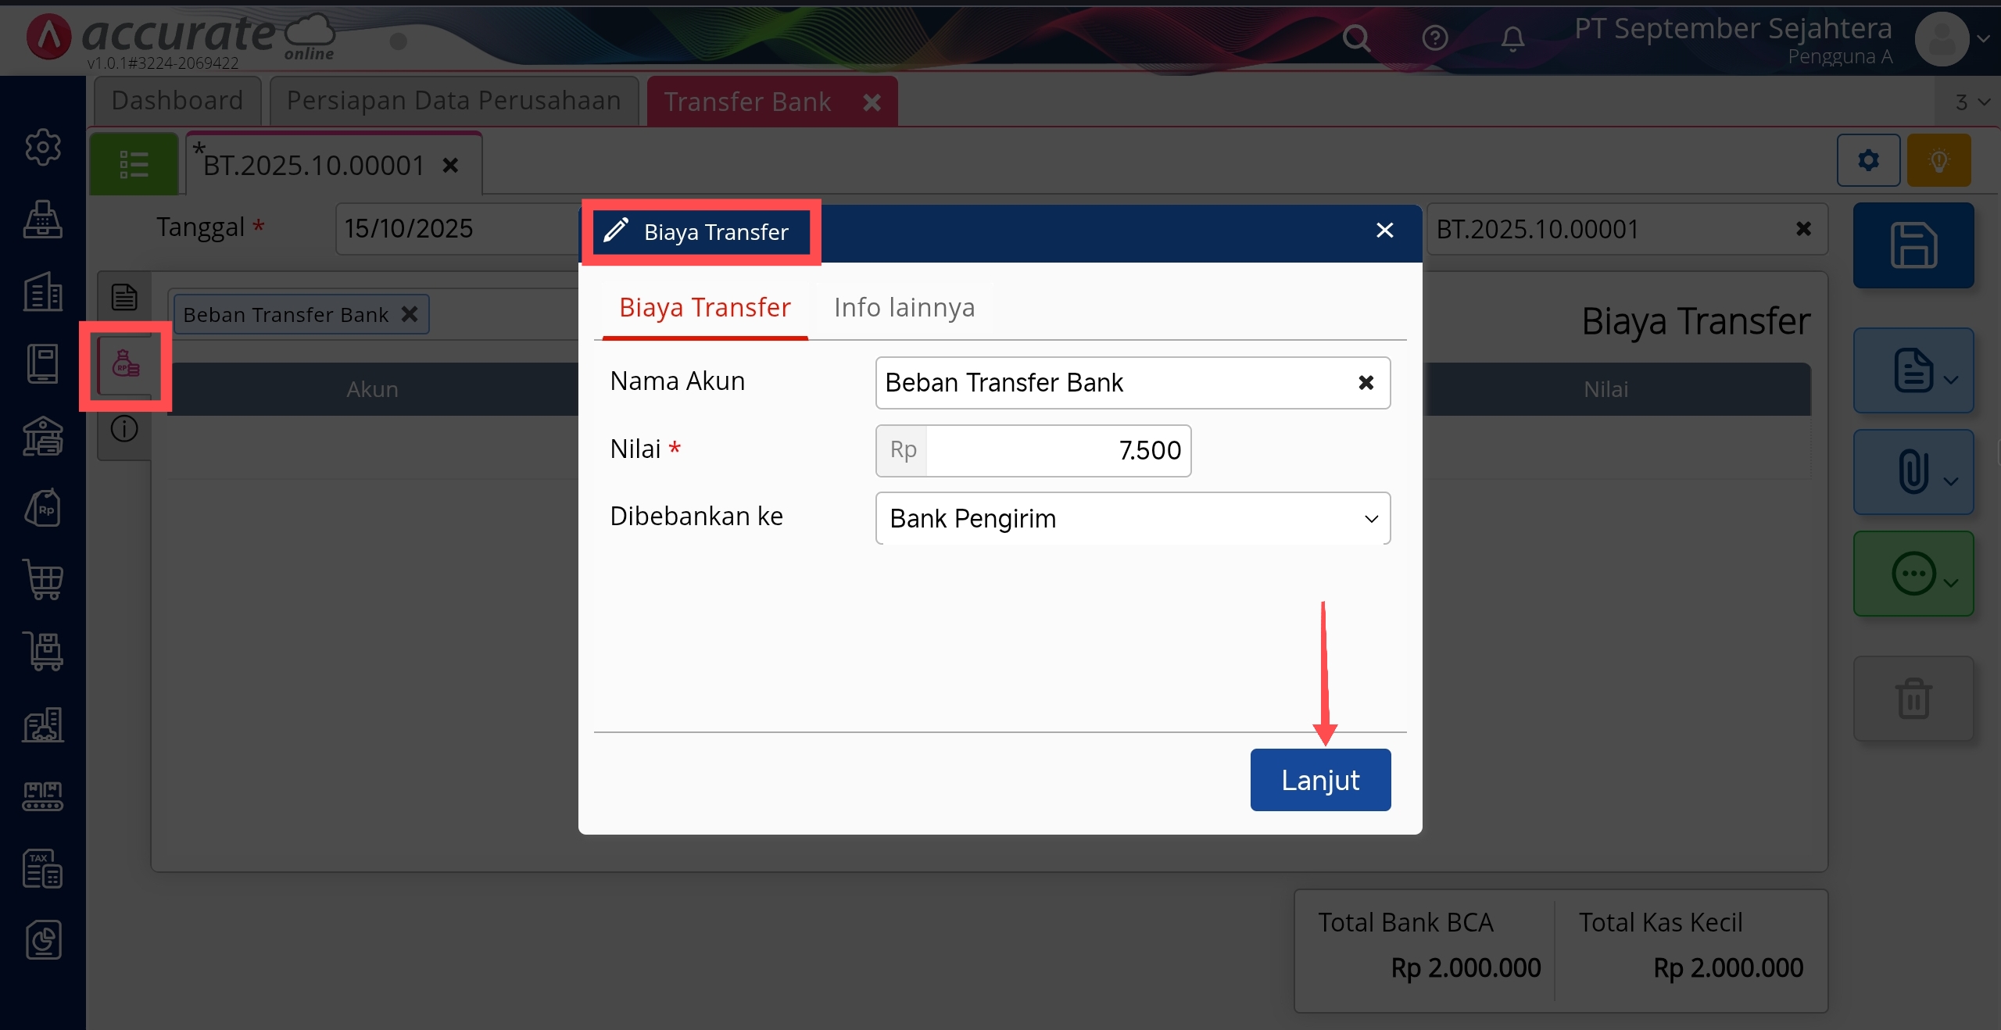
Task: Open the green more-actions ellipsis button
Action: click(1913, 574)
